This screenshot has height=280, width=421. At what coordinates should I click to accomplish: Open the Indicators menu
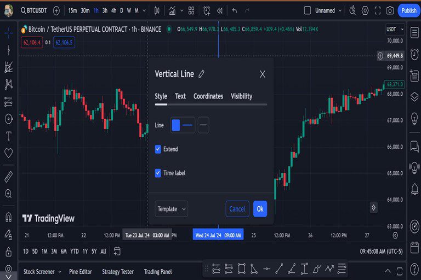click(x=172, y=11)
